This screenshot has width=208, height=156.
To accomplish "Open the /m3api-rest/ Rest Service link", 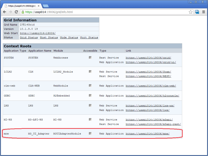I will tap(153, 124).
